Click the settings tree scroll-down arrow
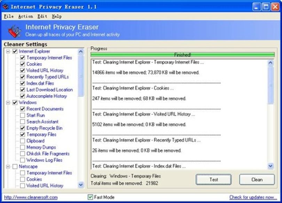Screen dimensions: 282x203 (81, 185)
